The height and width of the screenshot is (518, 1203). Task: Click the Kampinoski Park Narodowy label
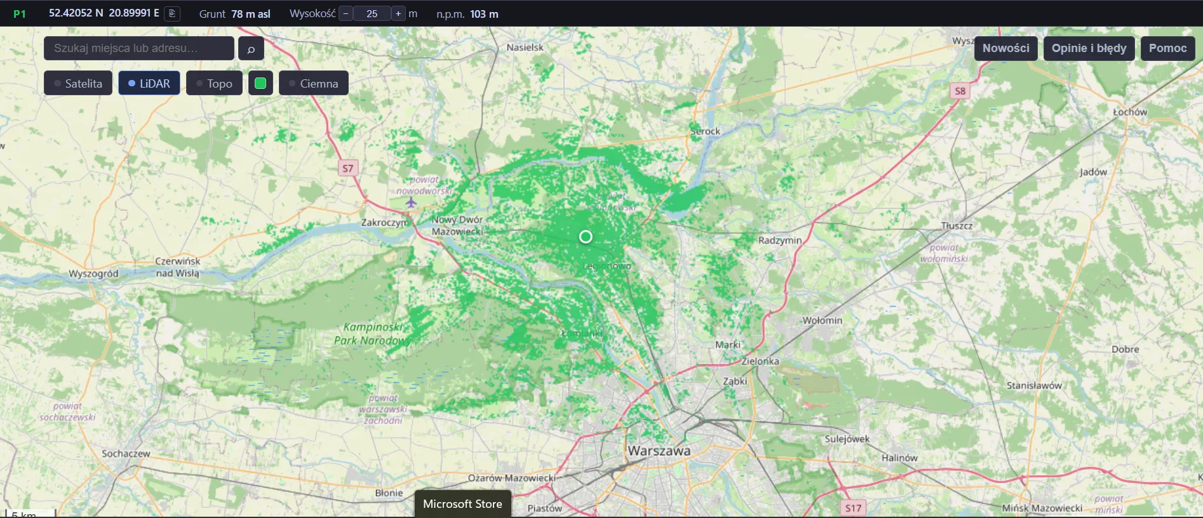[372, 333]
